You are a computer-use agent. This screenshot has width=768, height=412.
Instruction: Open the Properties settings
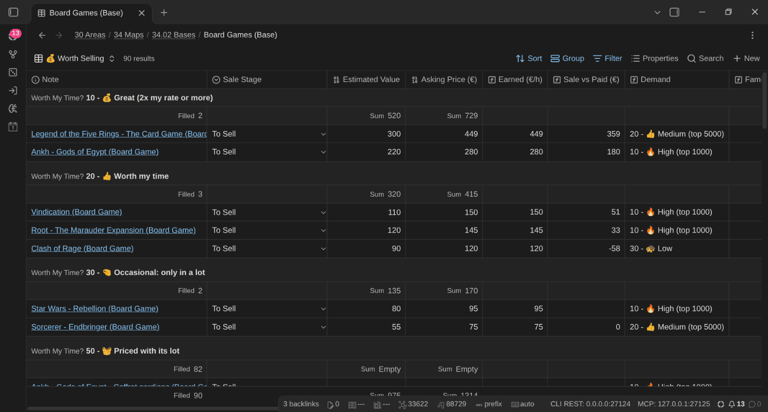655,58
